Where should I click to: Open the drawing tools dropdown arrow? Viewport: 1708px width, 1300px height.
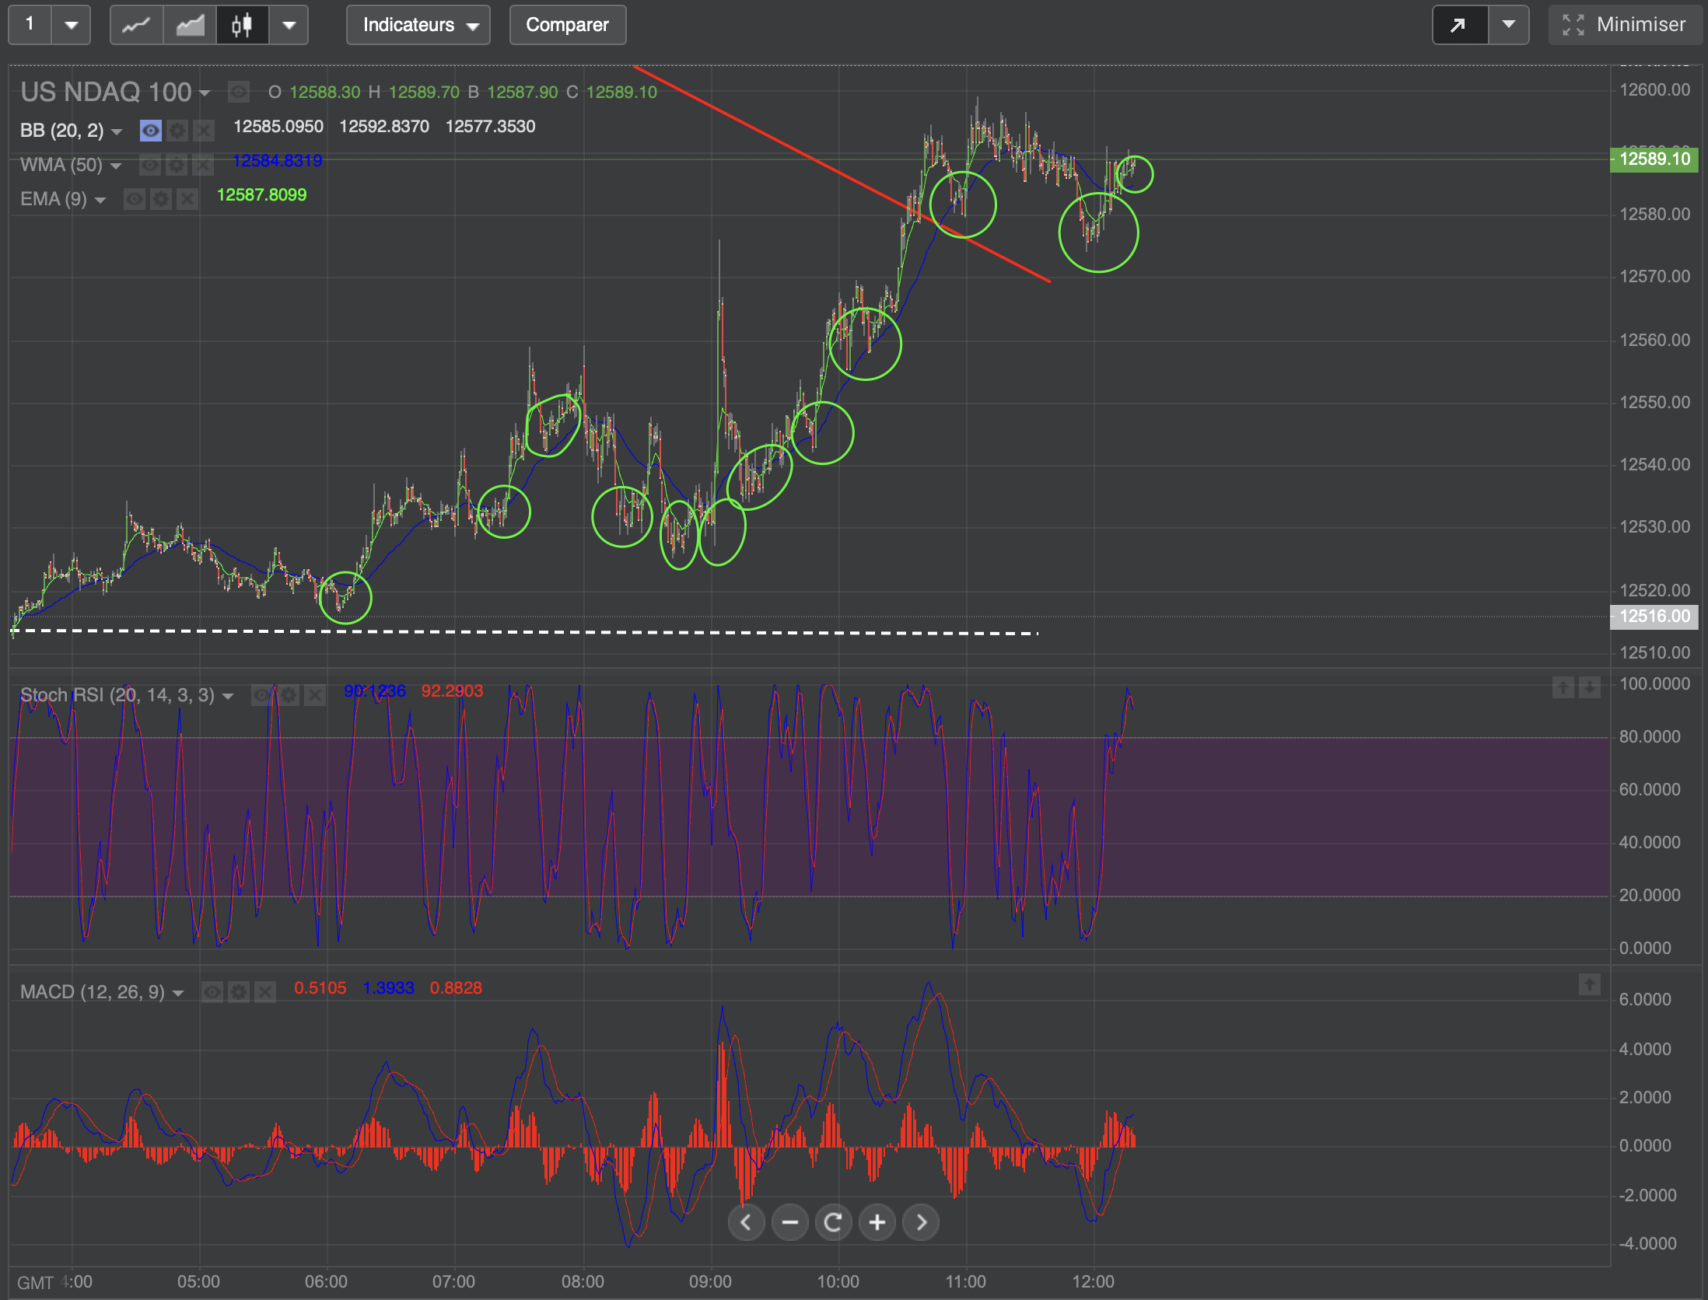click(x=1508, y=25)
